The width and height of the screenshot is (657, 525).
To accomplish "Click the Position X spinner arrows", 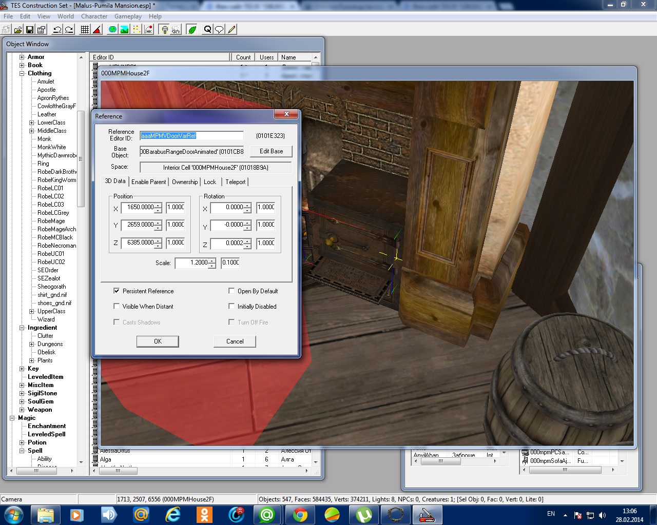I will pyautogui.click(x=158, y=208).
